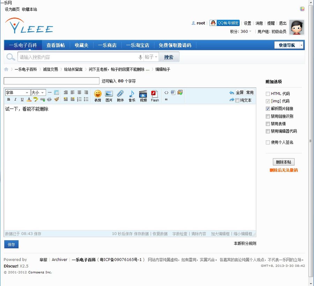Open the 字体 font dropdown
Image resolution: width=314 pixels, height=286 pixels.
click(17, 92)
